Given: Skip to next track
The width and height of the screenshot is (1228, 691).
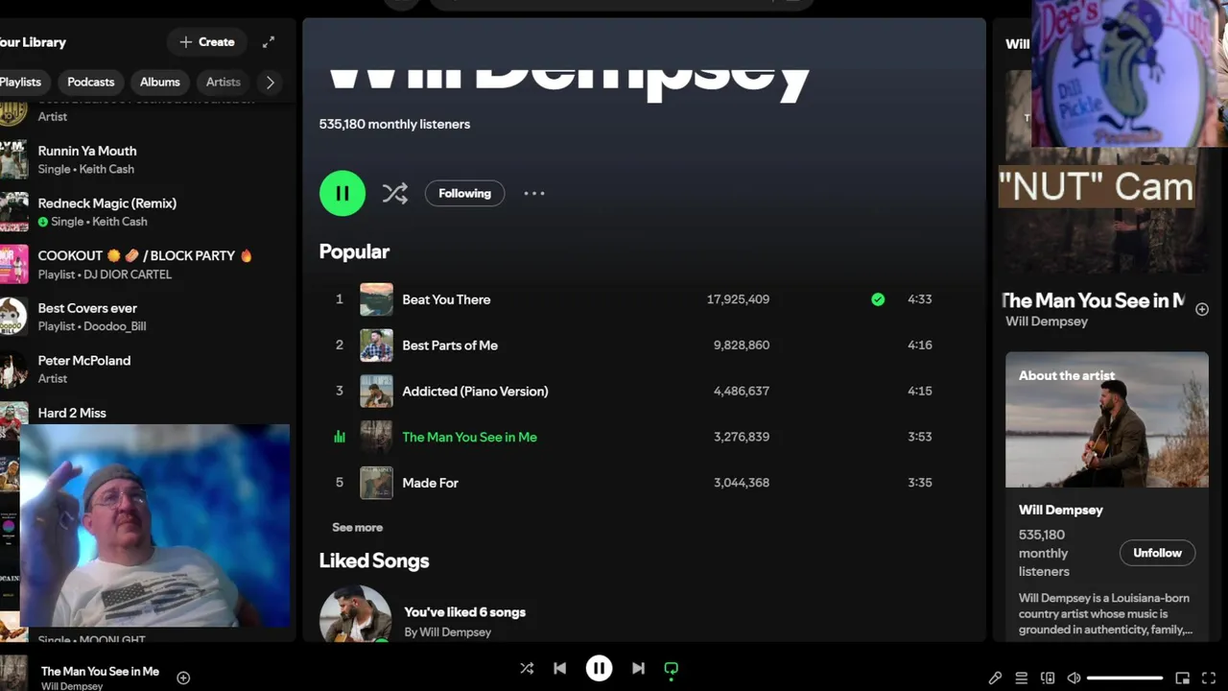Looking at the screenshot, I should coord(638,668).
